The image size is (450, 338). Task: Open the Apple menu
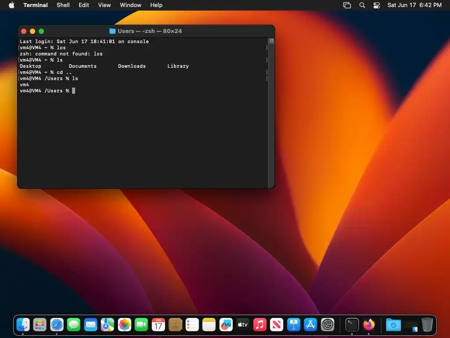point(11,5)
